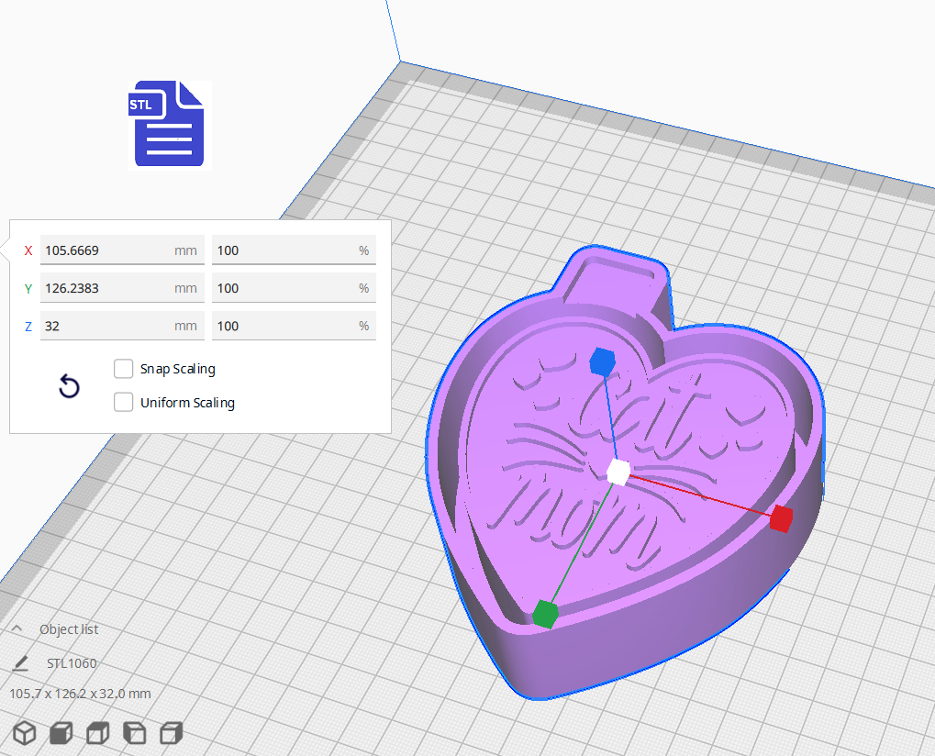Enable Snap Scaling

click(x=123, y=369)
